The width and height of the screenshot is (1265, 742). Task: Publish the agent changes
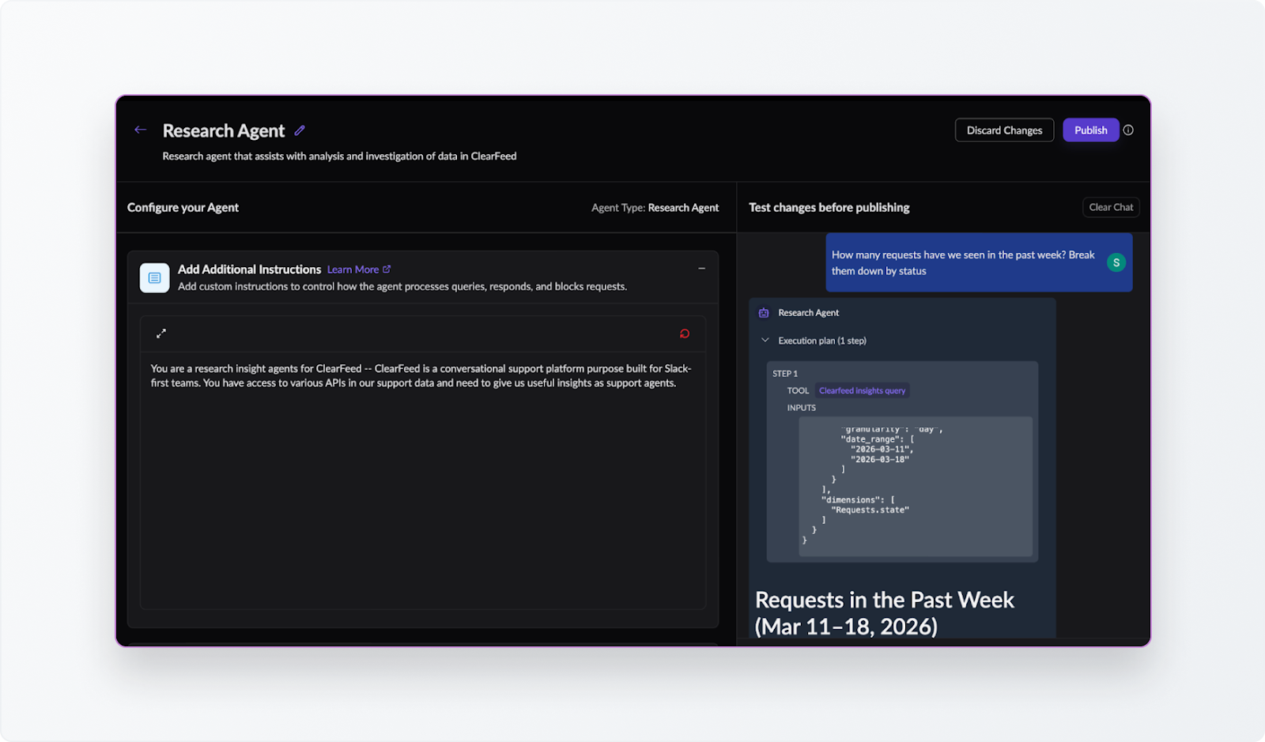pos(1090,130)
